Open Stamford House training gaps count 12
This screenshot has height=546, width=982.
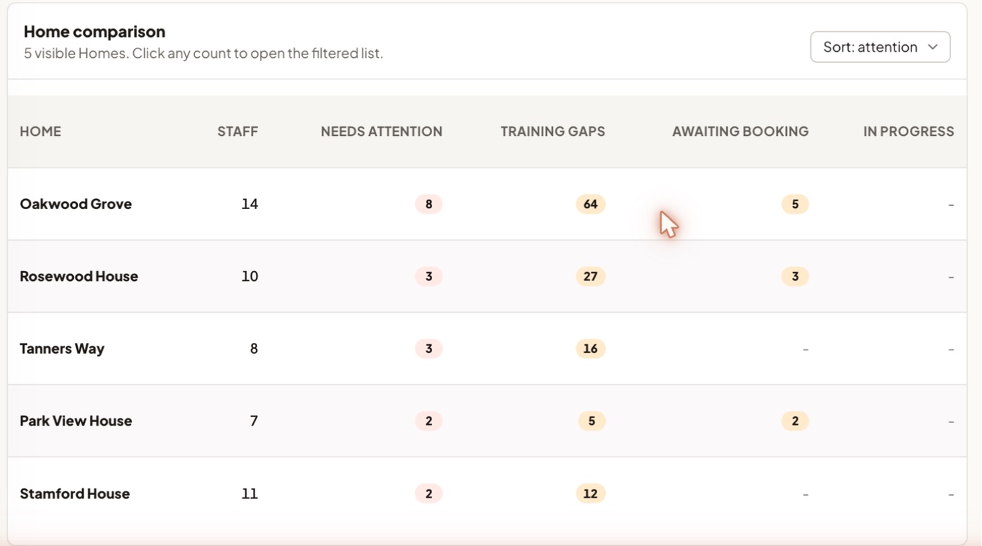(590, 494)
